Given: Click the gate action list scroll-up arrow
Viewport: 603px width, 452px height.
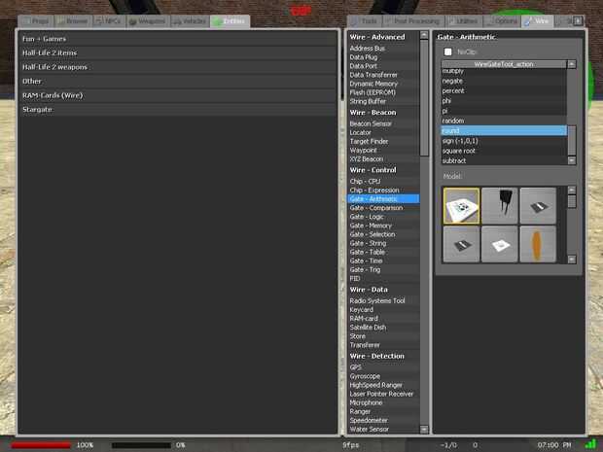Looking at the screenshot, I should coord(572,64).
